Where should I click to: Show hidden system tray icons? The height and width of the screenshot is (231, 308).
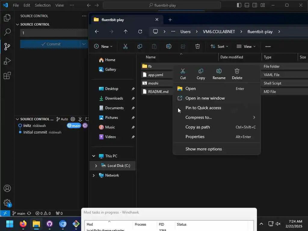261,224
